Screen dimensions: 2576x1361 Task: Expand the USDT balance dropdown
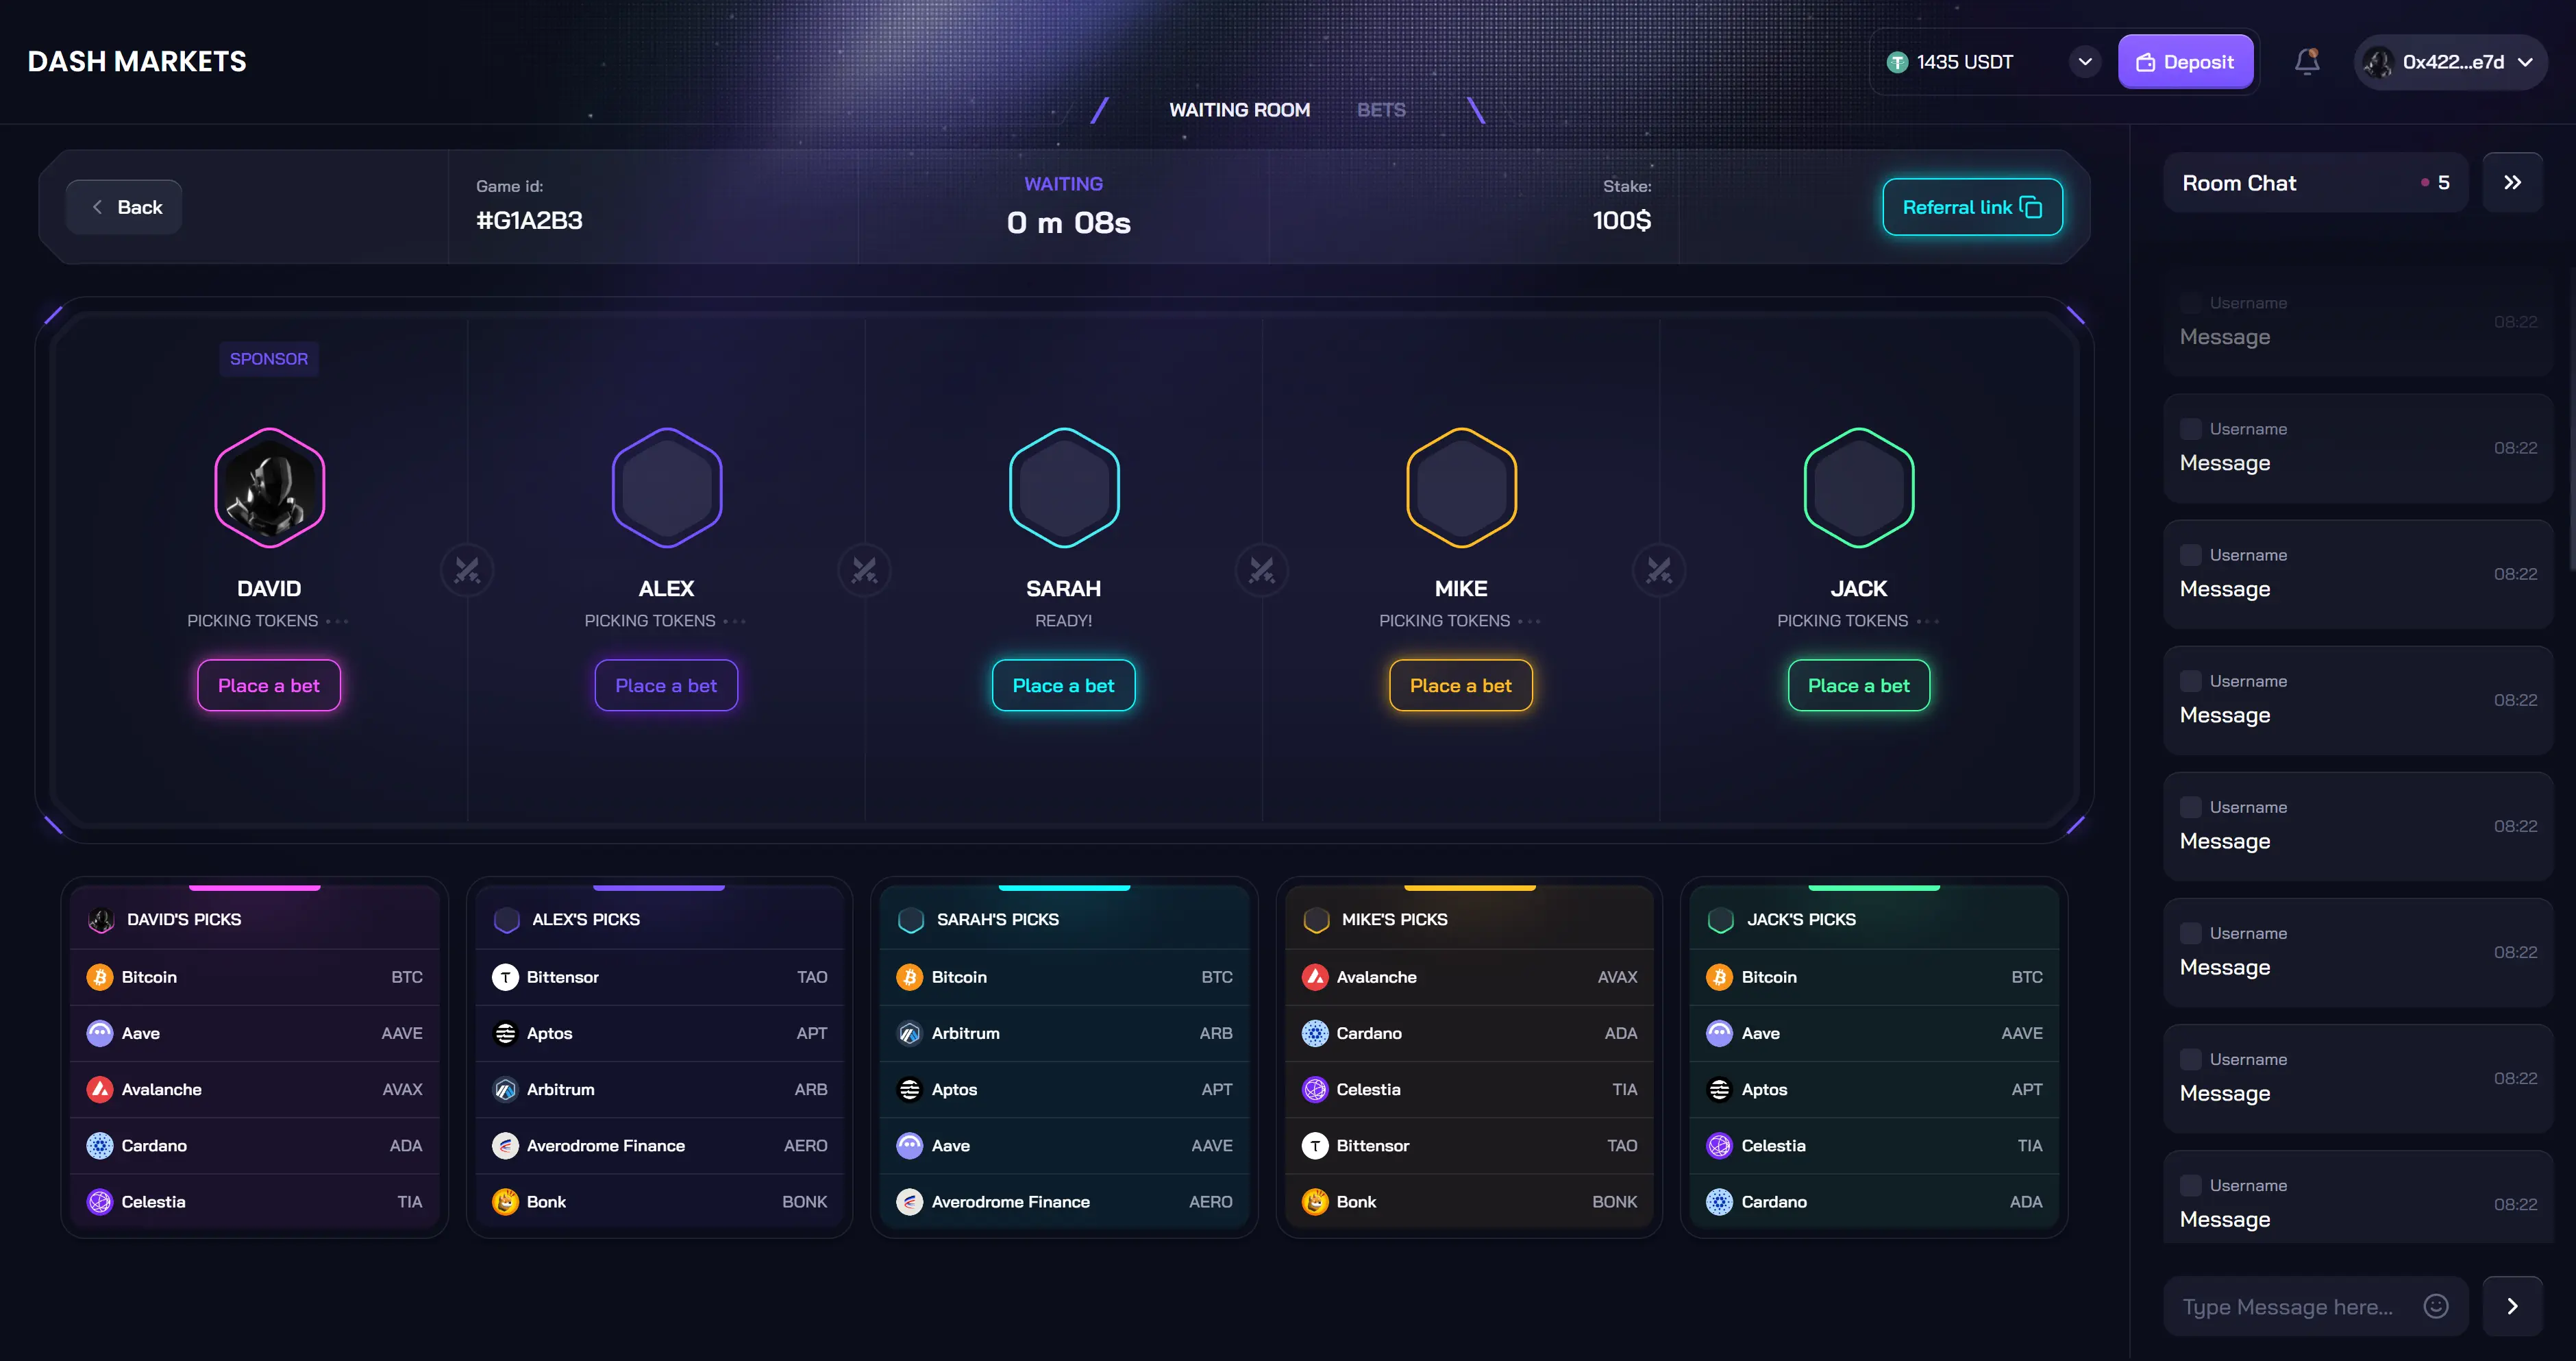(x=2085, y=62)
